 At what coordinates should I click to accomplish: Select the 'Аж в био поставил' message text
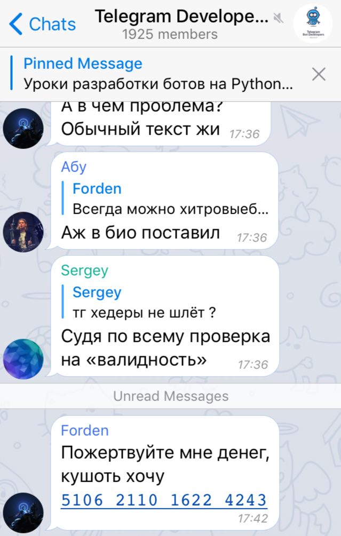point(140,233)
